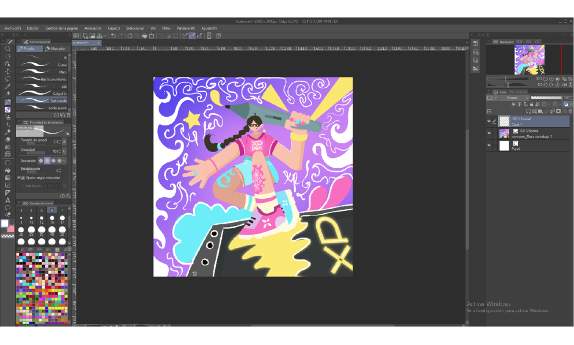
Task: Create a new layer folder
Action: tap(540, 111)
